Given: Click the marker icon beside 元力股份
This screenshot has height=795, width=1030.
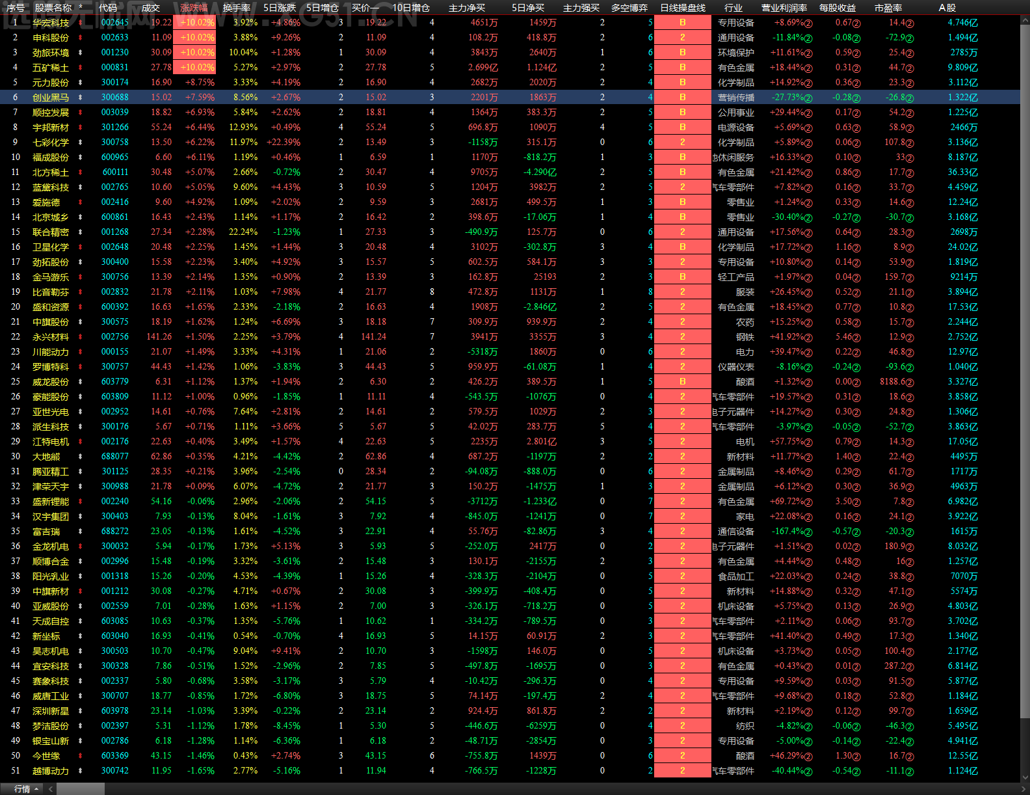Looking at the screenshot, I should pyautogui.click(x=81, y=83).
